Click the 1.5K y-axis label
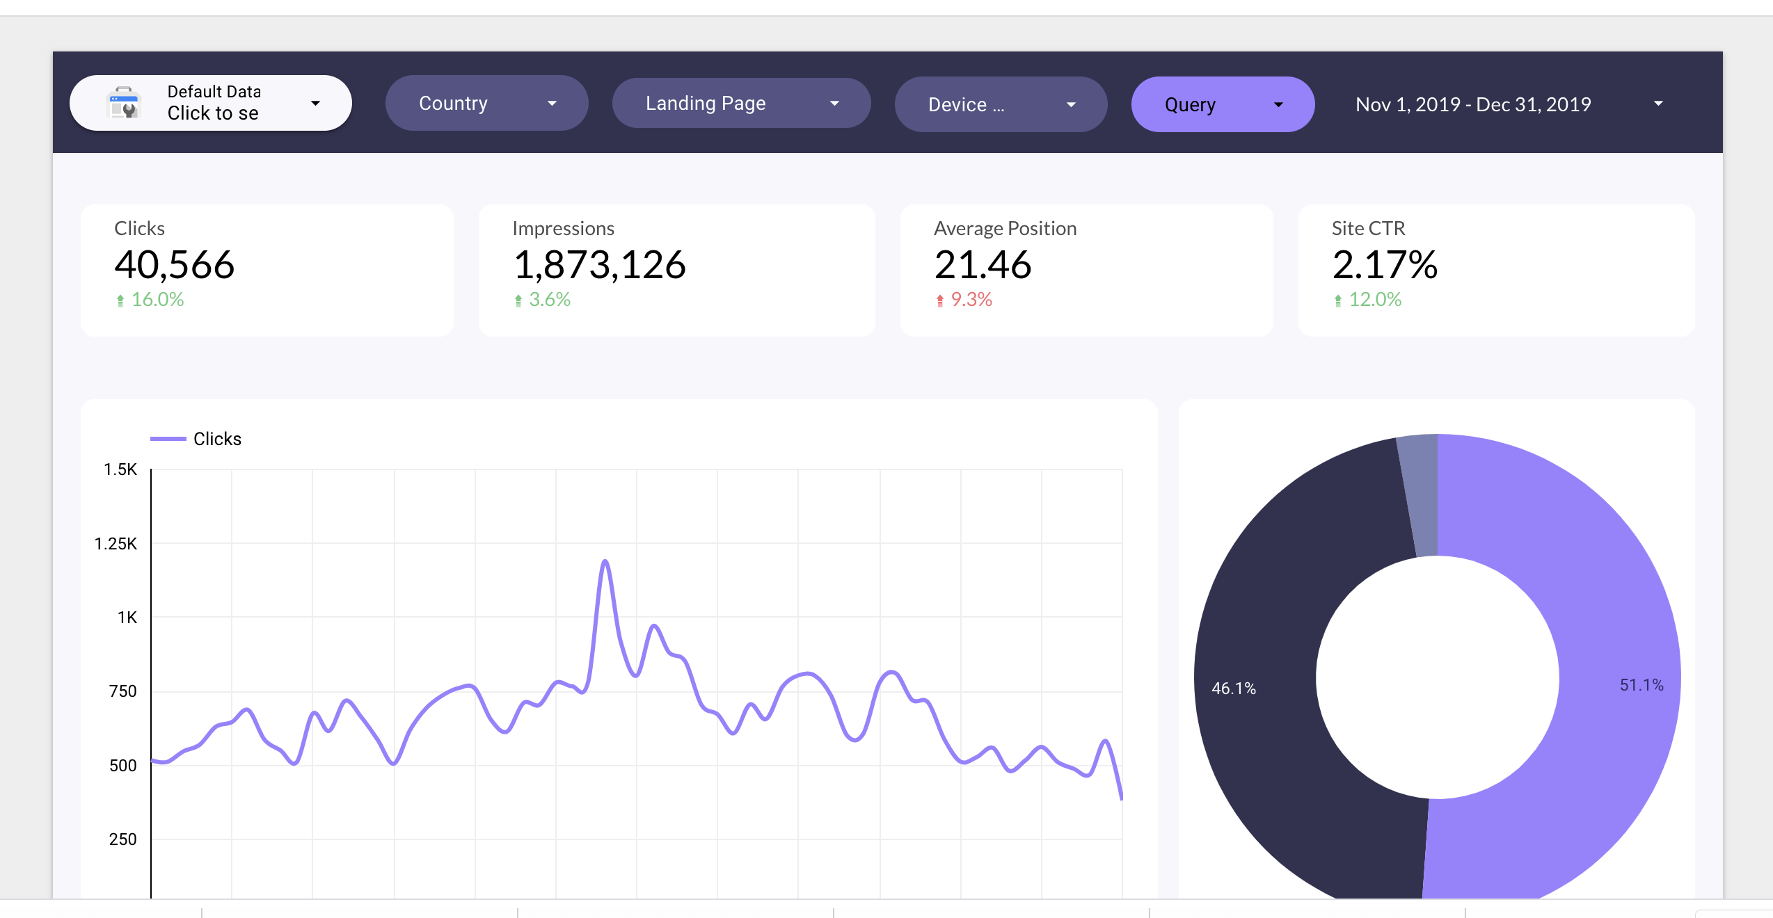This screenshot has height=918, width=1773. (x=120, y=469)
